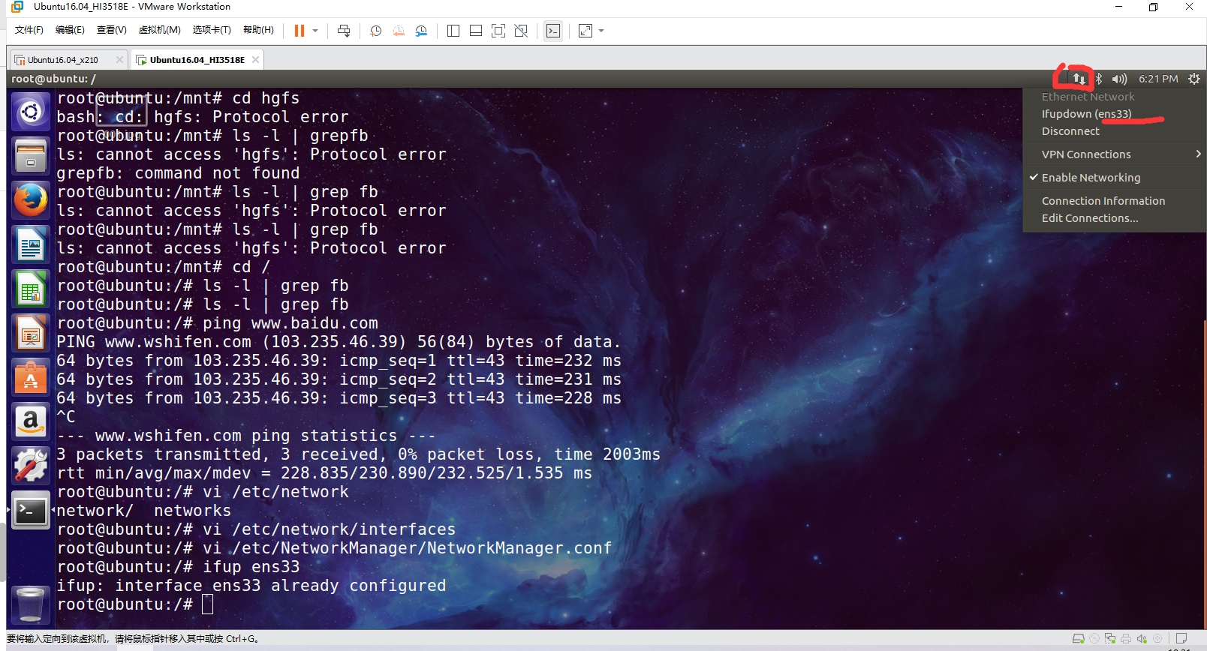
Task: Launch LibreOffice Writer from the launcher
Action: point(31,244)
